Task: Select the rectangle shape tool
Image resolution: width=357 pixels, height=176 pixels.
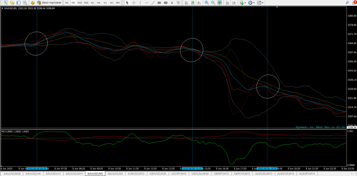Action: pos(159,3)
